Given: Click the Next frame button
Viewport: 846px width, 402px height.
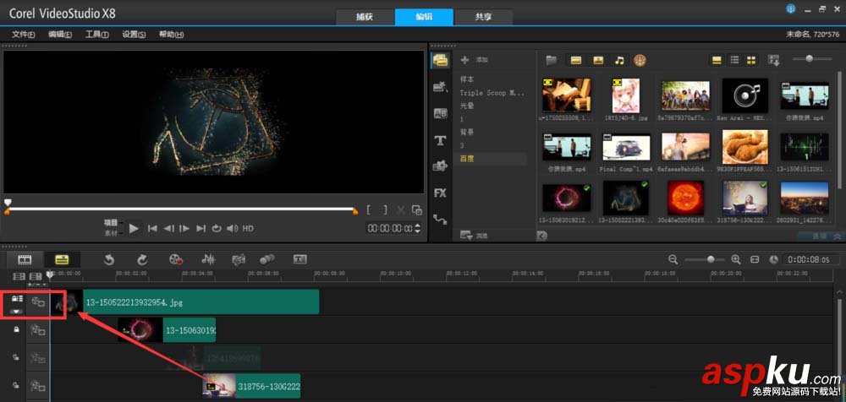Looking at the screenshot, I should point(184,229).
